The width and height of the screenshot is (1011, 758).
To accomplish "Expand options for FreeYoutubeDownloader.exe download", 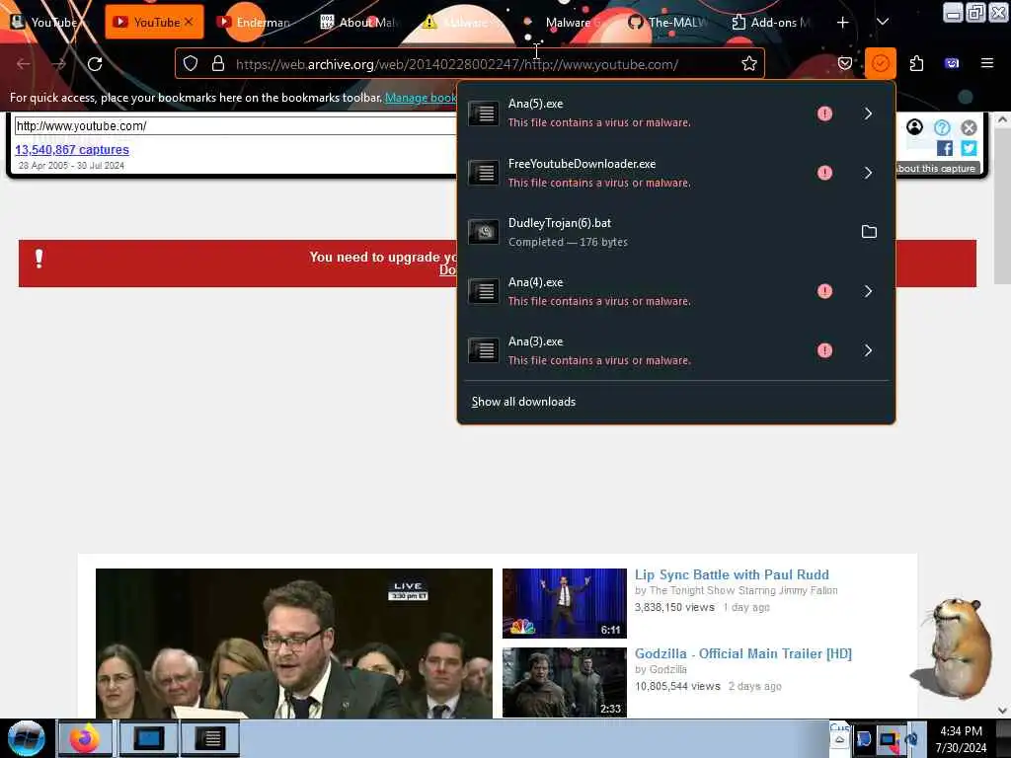I will 868,173.
